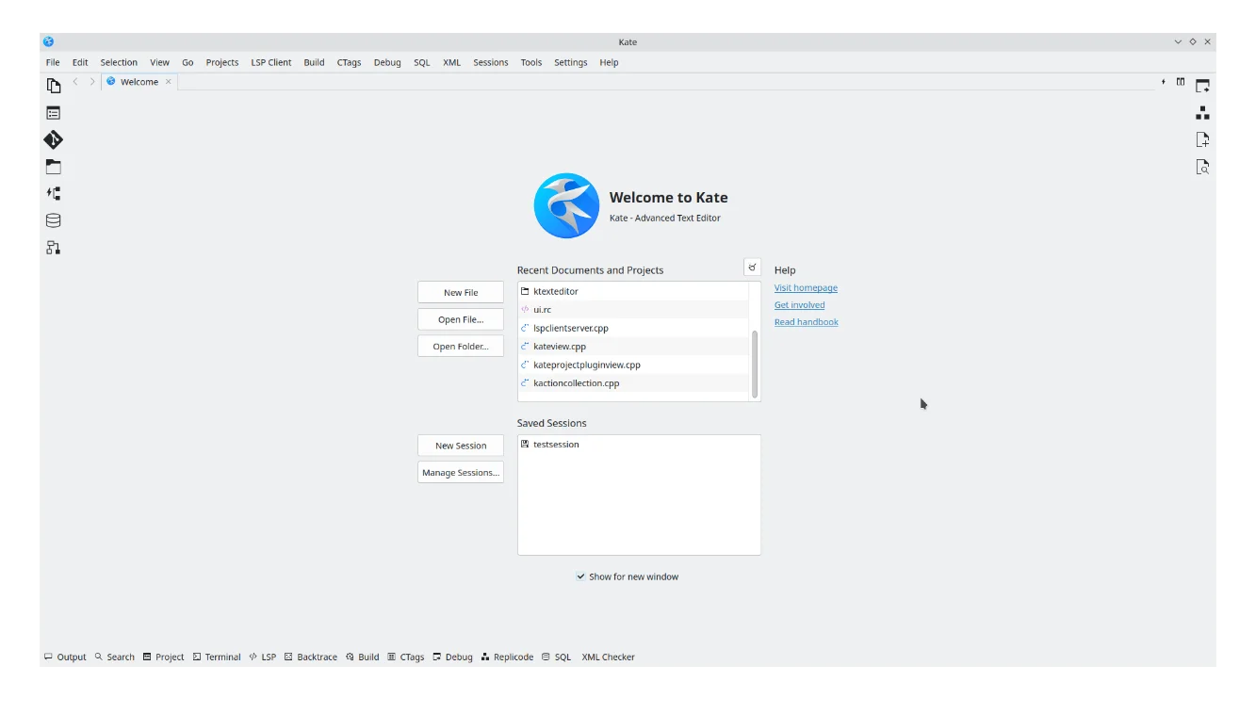Click the recent documents list scrollbar
Screen dimensions: 1256x714
pos(754,363)
